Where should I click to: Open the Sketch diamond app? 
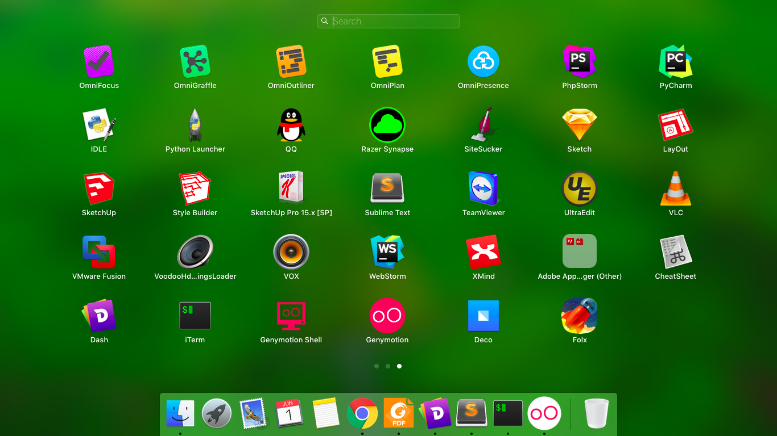point(580,125)
